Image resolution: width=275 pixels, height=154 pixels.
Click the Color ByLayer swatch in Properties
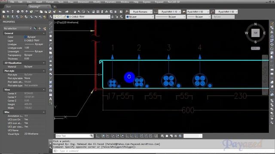(25, 37)
